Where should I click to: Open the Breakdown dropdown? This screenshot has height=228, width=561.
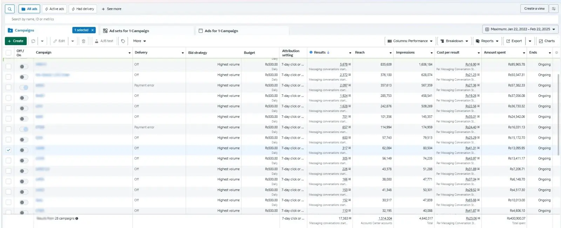tap(454, 41)
